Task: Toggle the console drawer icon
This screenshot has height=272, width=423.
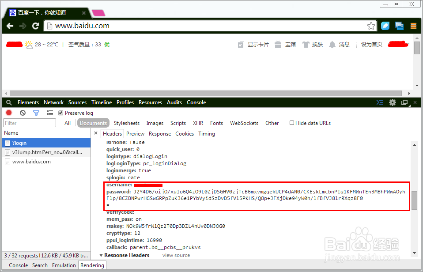Action: 380,102
